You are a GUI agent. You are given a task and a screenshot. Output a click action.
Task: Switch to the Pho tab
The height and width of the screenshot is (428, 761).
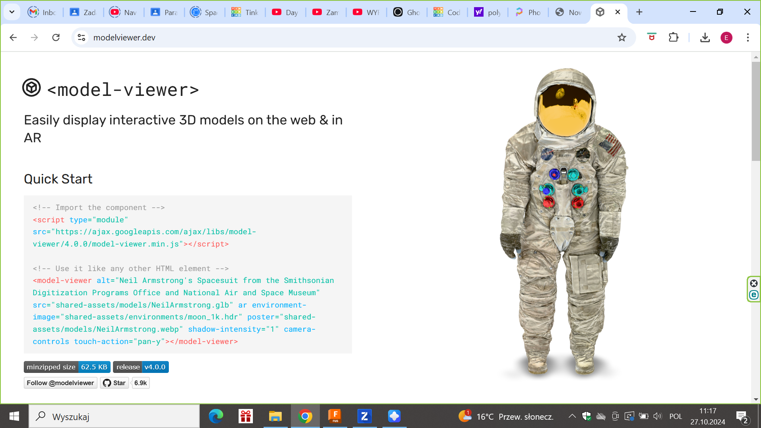coord(528,12)
